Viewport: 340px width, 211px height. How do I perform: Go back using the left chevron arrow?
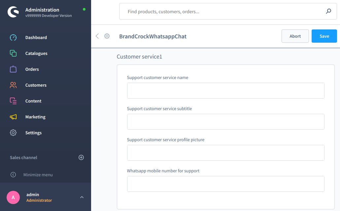tap(97, 36)
